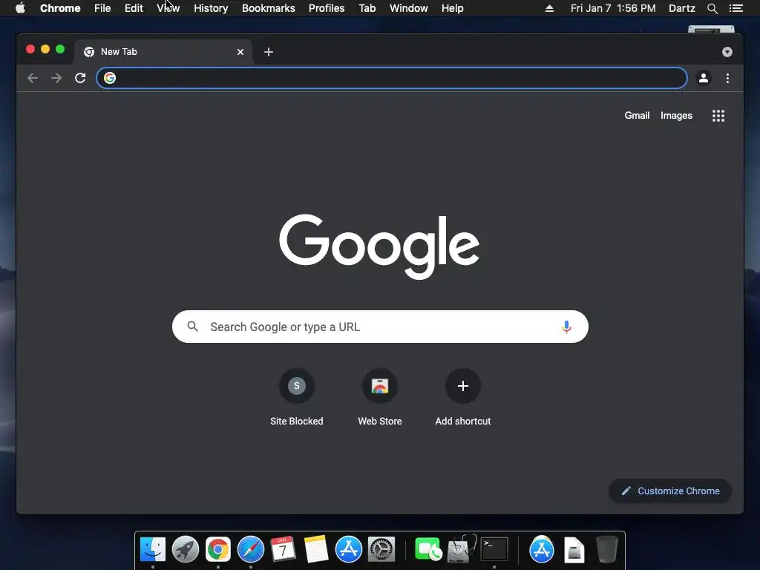The width and height of the screenshot is (760, 570).
Task: Open Disk Utility from the Dock
Action: point(462,550)
